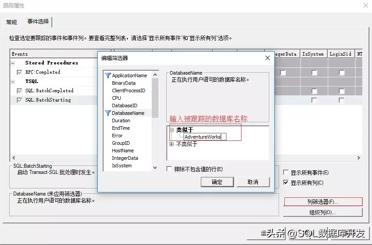Open 组织列 organize columns button
This screenshot has height=245, width=372.
point(323,212)
